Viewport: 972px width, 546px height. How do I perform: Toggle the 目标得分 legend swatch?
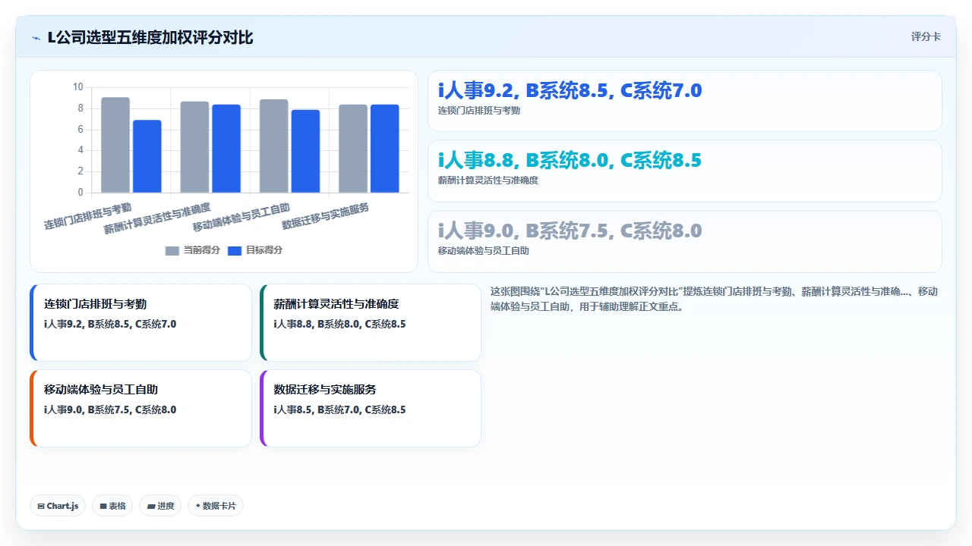(x=235, y=250)
